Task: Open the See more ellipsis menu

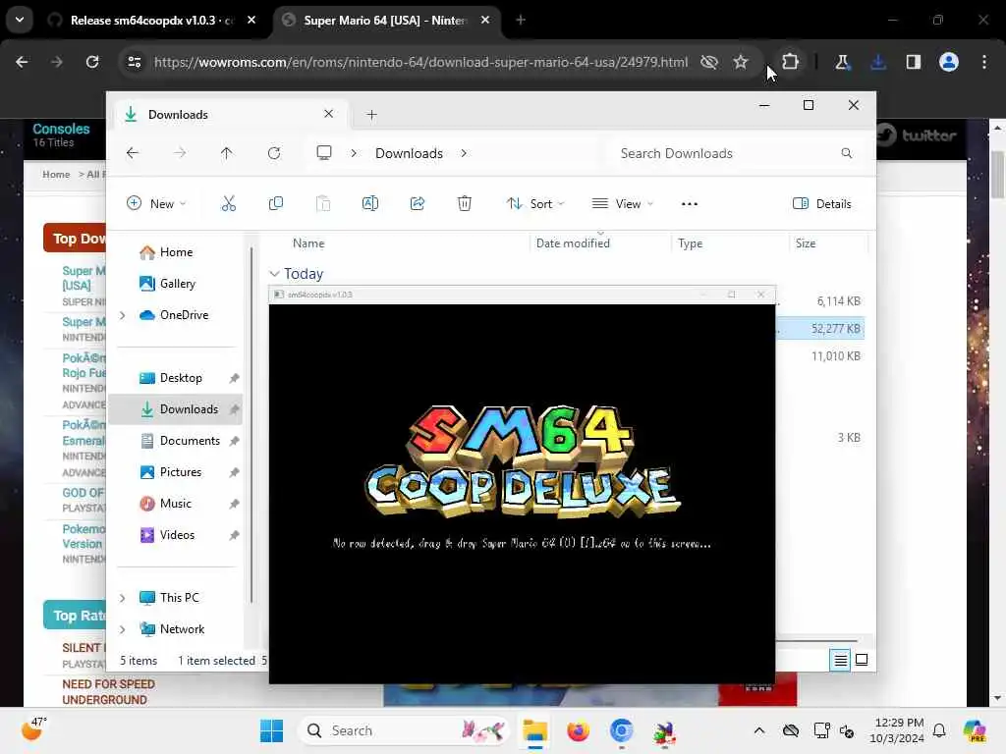Action: pos(689,204)
